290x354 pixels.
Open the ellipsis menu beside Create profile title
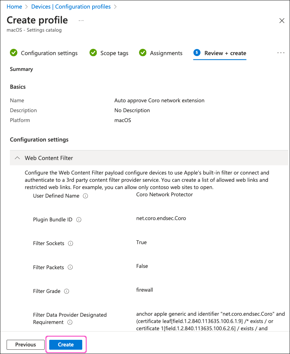81,20
